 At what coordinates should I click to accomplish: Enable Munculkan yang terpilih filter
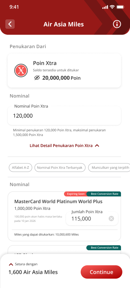(x=109, y=167)
